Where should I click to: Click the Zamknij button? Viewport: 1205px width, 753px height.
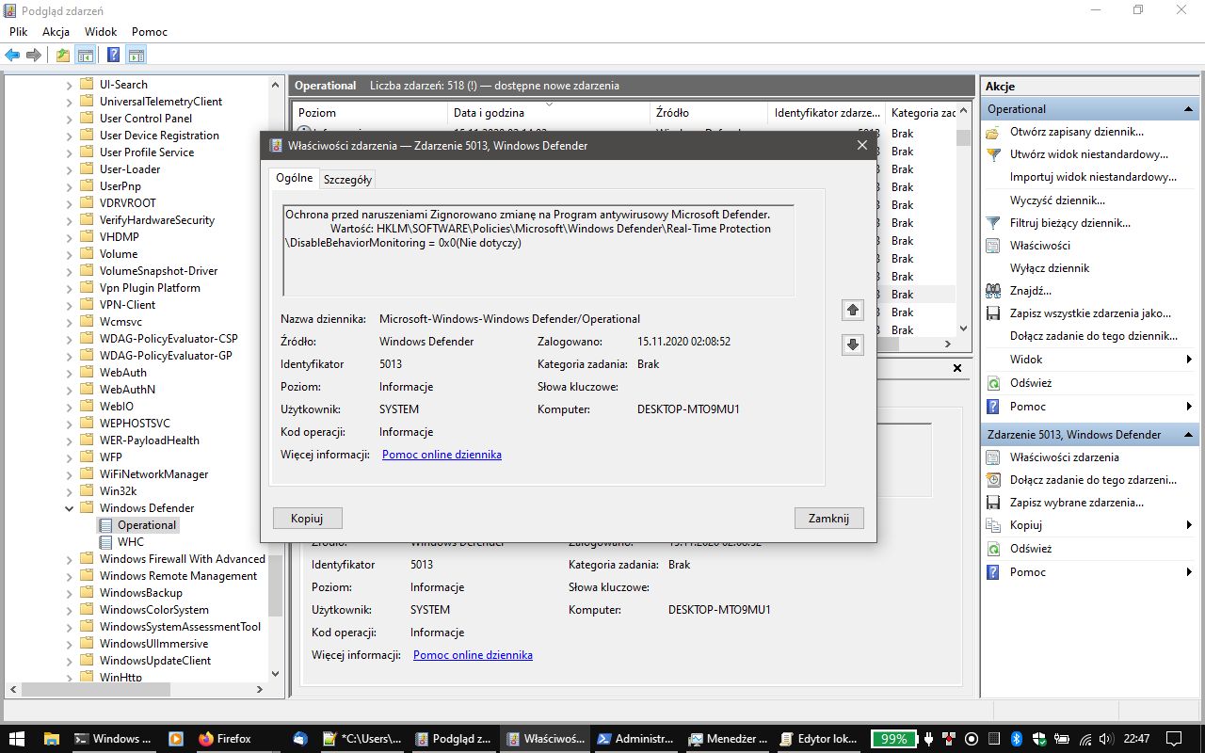click(x=828, y=518)
